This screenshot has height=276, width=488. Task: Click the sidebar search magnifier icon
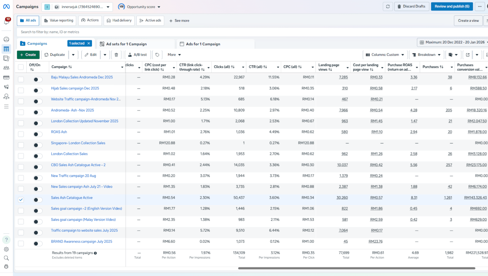click(6, 258)
